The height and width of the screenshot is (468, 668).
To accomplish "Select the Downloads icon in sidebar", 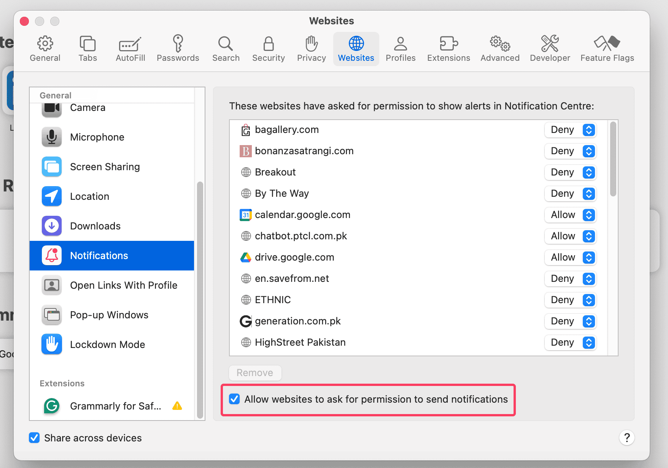I will point(52,226).
